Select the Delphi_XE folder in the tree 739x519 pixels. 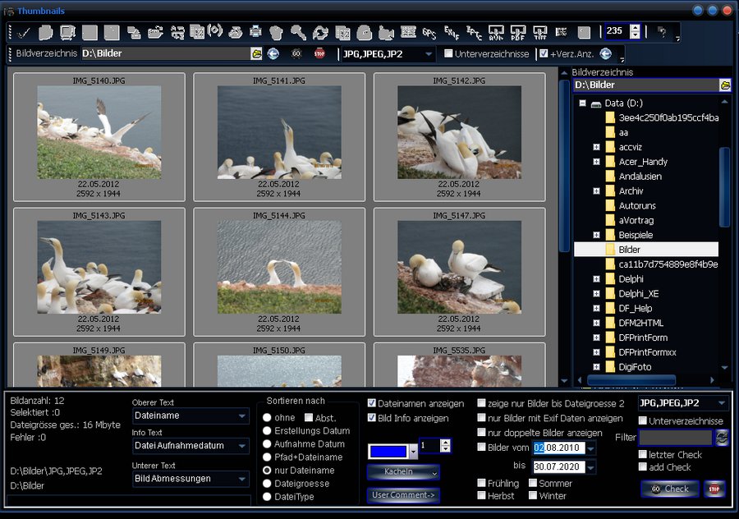[x=638, y=294]
